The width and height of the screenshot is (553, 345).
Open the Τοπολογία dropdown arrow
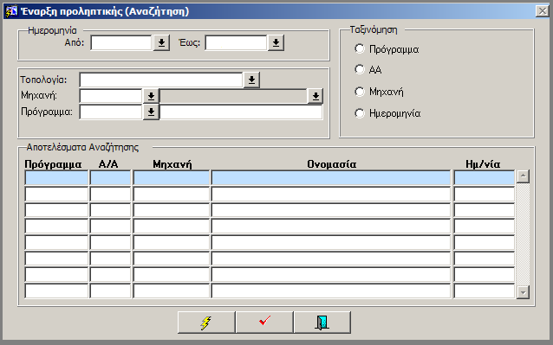pyautogui.click(x=251, y=80)
